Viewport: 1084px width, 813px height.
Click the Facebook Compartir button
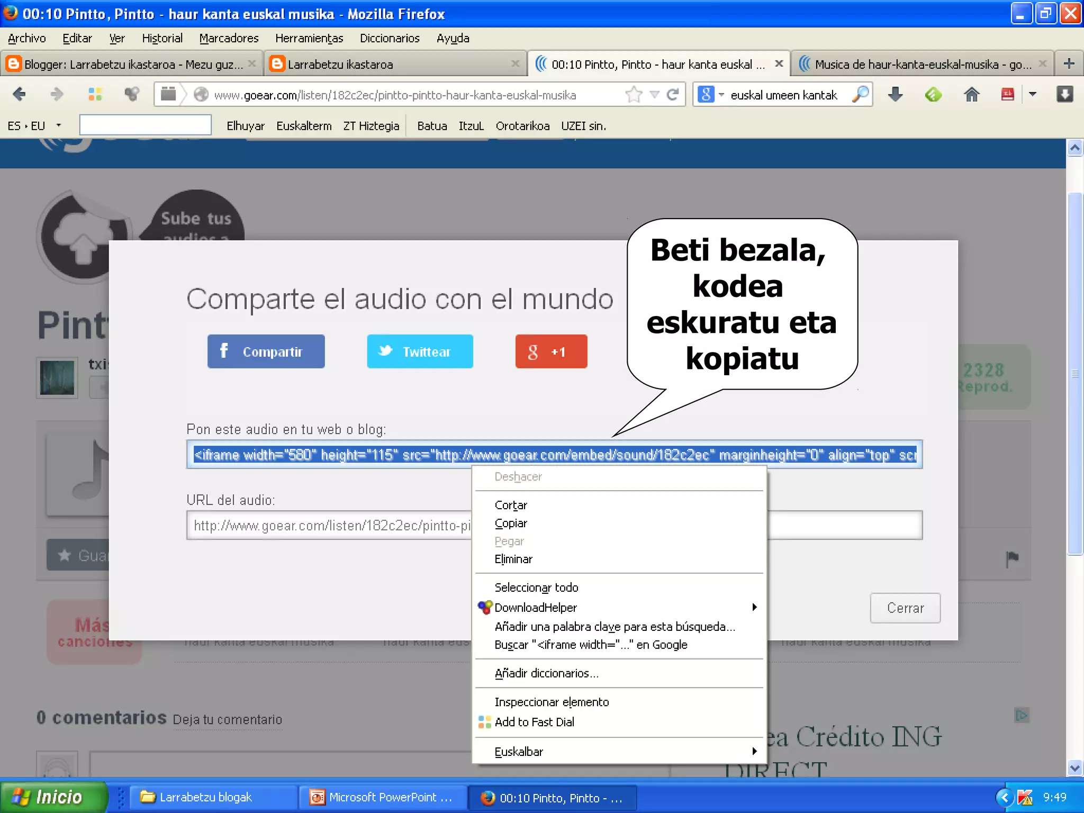[x=266, y=351]
